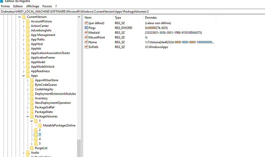
Task: Click the ApplicationAssociationToasts folder icon
Action: (28, 53)
